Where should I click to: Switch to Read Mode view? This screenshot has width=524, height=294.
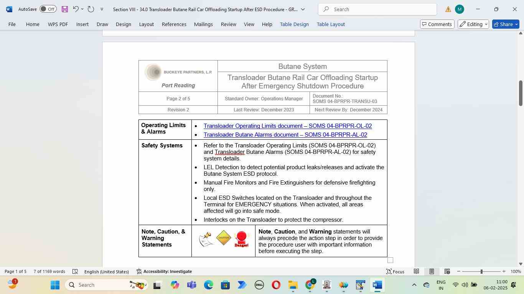coord(416,271)
